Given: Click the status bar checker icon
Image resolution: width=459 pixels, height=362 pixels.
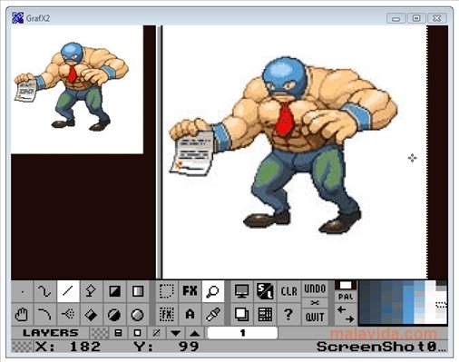Looking at the screenshot, I should tap(23, 347).
